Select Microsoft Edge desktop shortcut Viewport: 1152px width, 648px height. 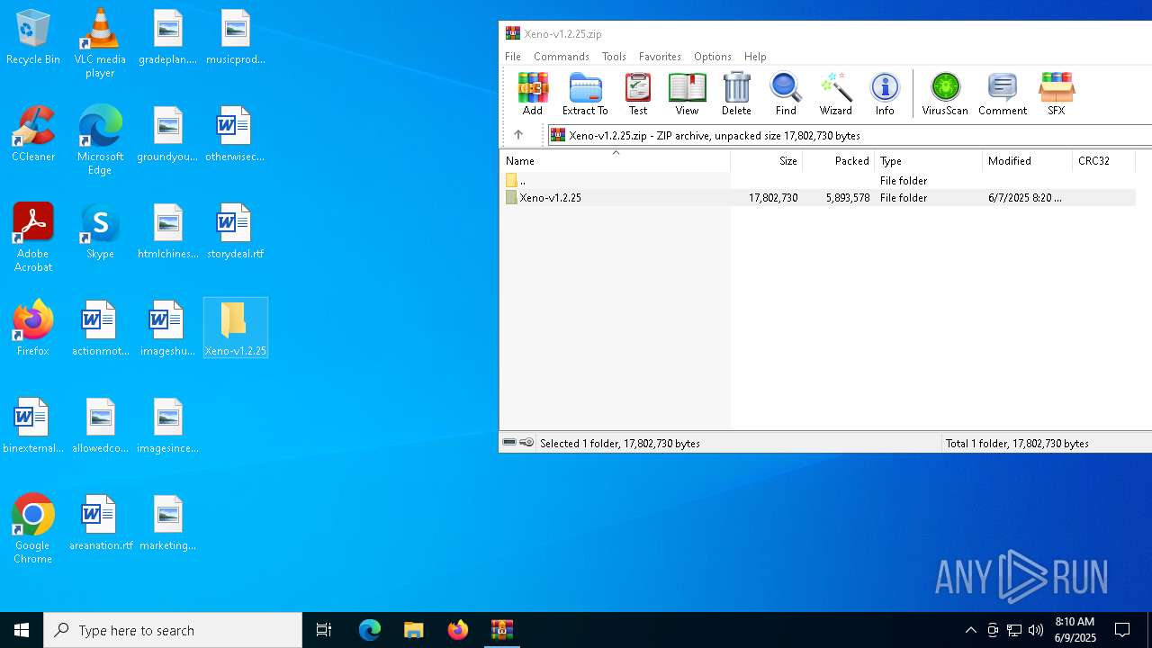click(100, 139)
